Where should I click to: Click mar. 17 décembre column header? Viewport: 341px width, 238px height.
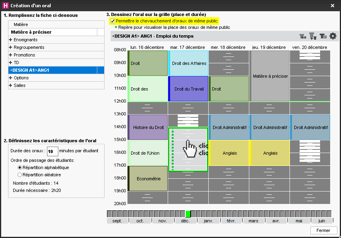click(x=187, y=47)
